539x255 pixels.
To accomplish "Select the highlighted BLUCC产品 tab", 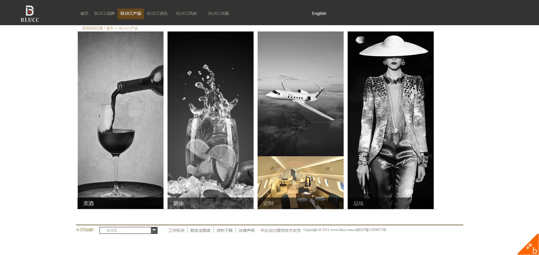I will (131, 14).
